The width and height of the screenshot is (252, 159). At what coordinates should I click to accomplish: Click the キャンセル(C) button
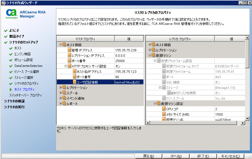(231, 156)
